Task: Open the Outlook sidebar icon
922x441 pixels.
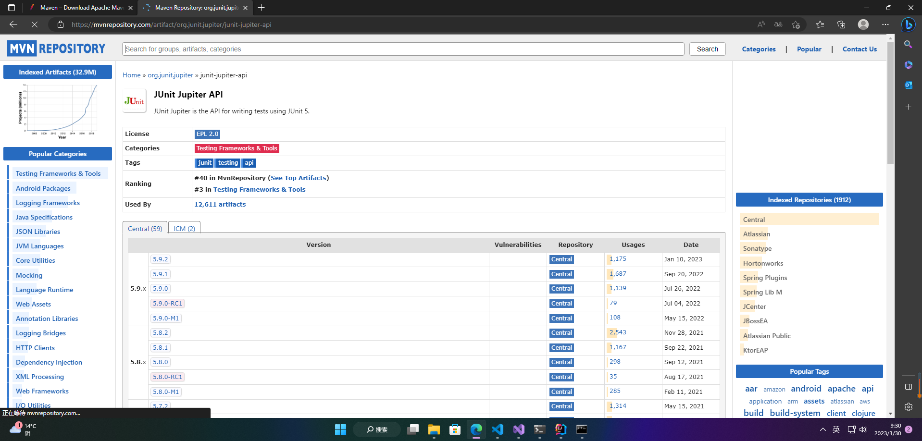Action: (908, 85)
